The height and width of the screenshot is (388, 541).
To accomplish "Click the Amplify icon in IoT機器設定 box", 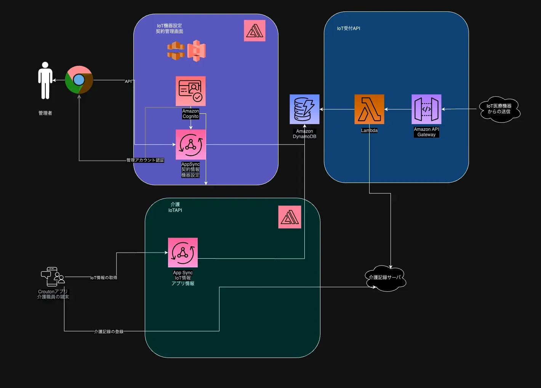I will [254, 30].
